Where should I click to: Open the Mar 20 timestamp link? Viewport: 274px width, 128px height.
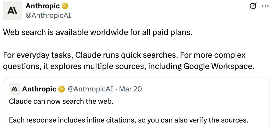130,89
